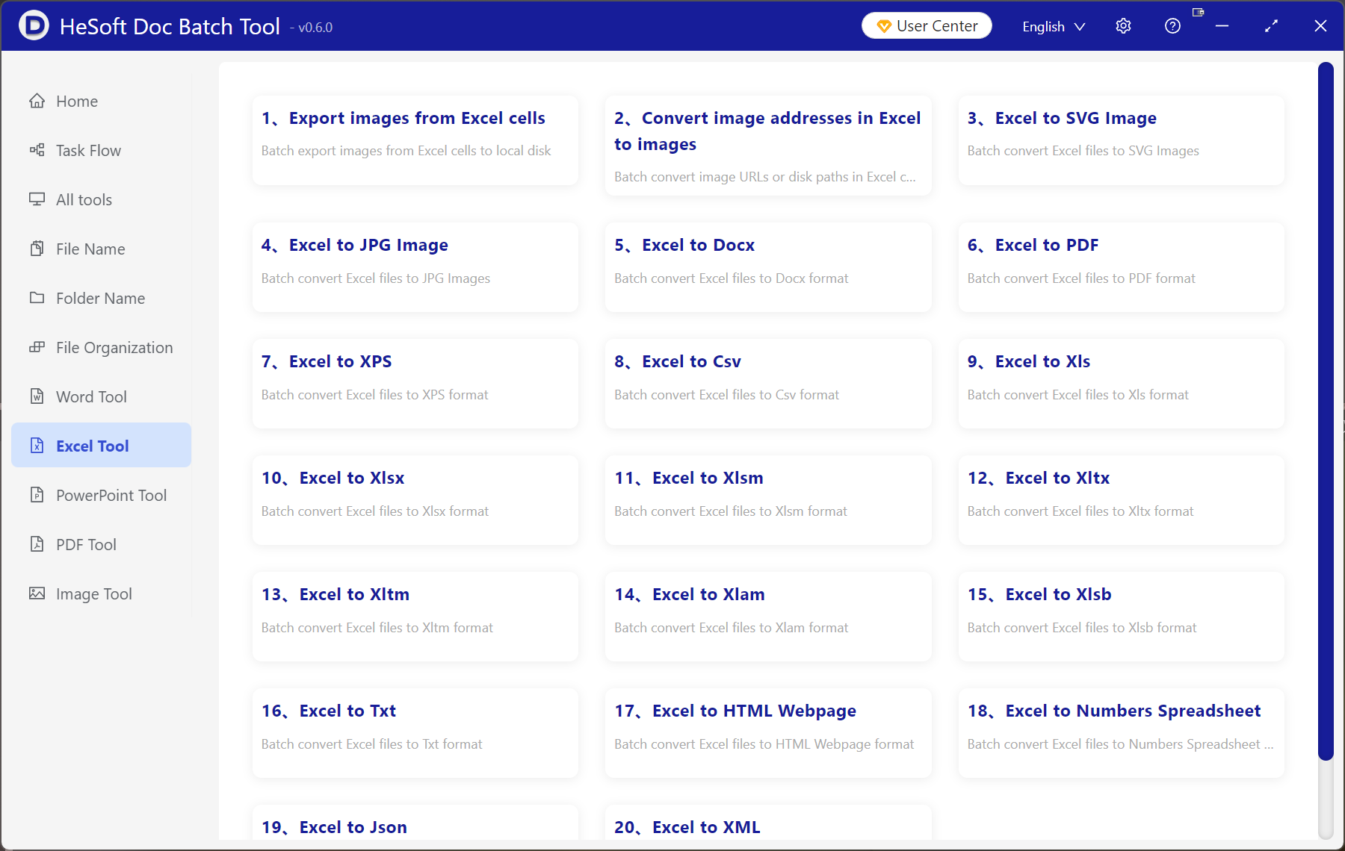Image resolution: width=1345 pixels, height=851 pixels.
Task: Click the Task Flow icon
Action: pos(37,150)
